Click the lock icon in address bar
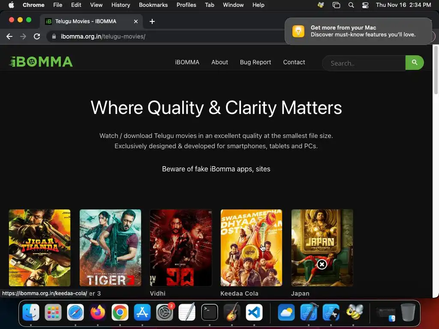 (x=54, y=36)
